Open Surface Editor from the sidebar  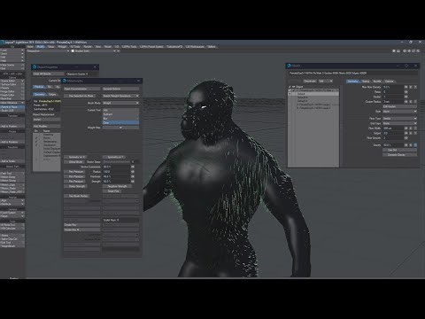point(12,84)
